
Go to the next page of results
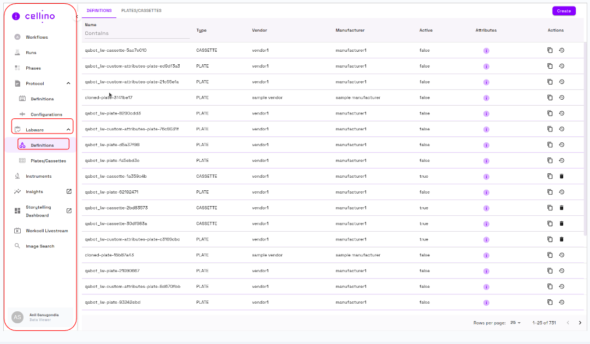(x=580, y=322)
